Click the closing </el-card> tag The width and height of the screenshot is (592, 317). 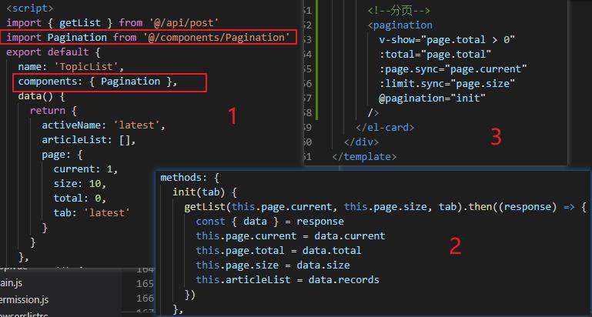coord(385,128)
